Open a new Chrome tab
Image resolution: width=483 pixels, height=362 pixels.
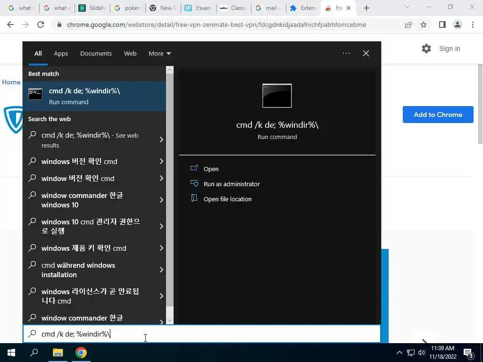pos(366,8)
